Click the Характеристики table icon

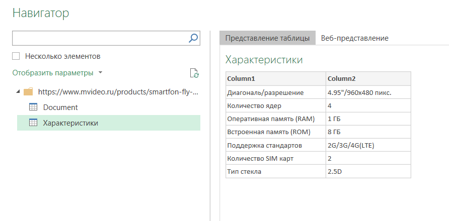click(34, 123)
